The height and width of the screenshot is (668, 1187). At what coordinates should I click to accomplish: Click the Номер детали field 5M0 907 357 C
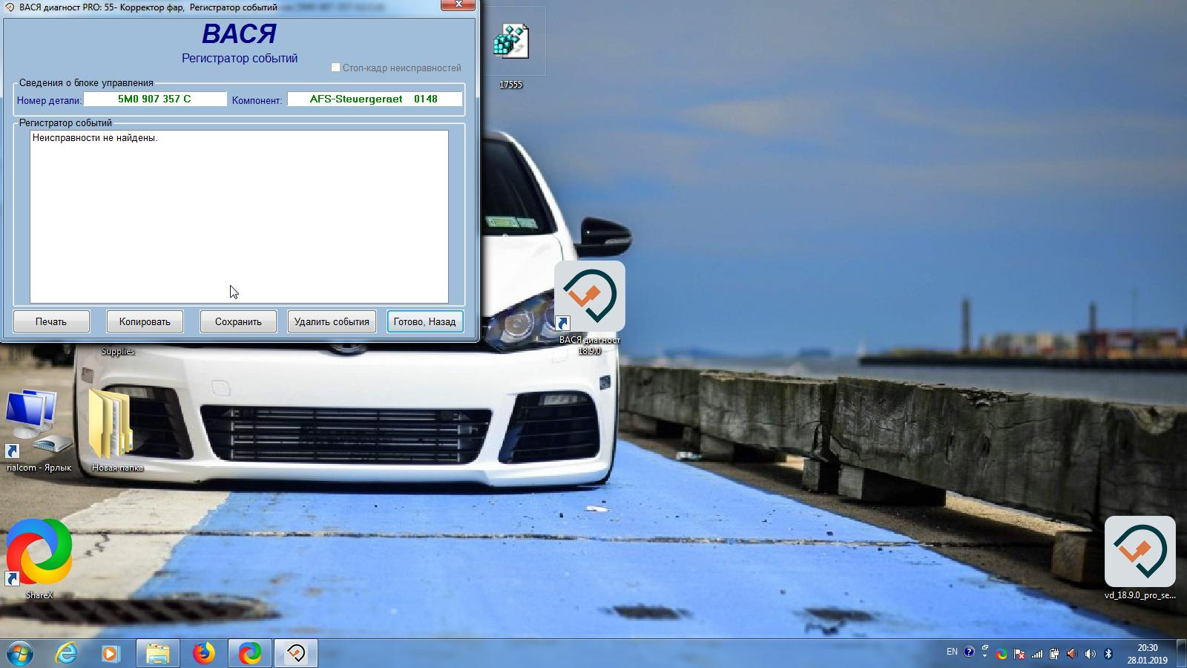(155, 99)
